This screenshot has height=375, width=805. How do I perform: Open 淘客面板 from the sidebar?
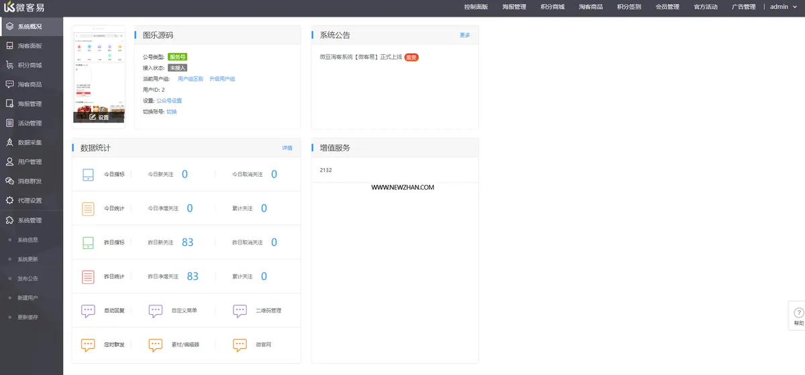tap(32, 46)
